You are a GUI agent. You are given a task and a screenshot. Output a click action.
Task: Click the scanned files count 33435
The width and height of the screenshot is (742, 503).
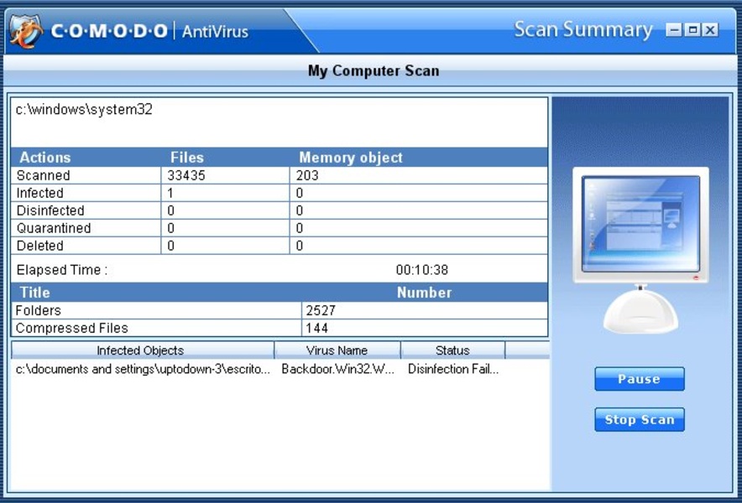186,175
